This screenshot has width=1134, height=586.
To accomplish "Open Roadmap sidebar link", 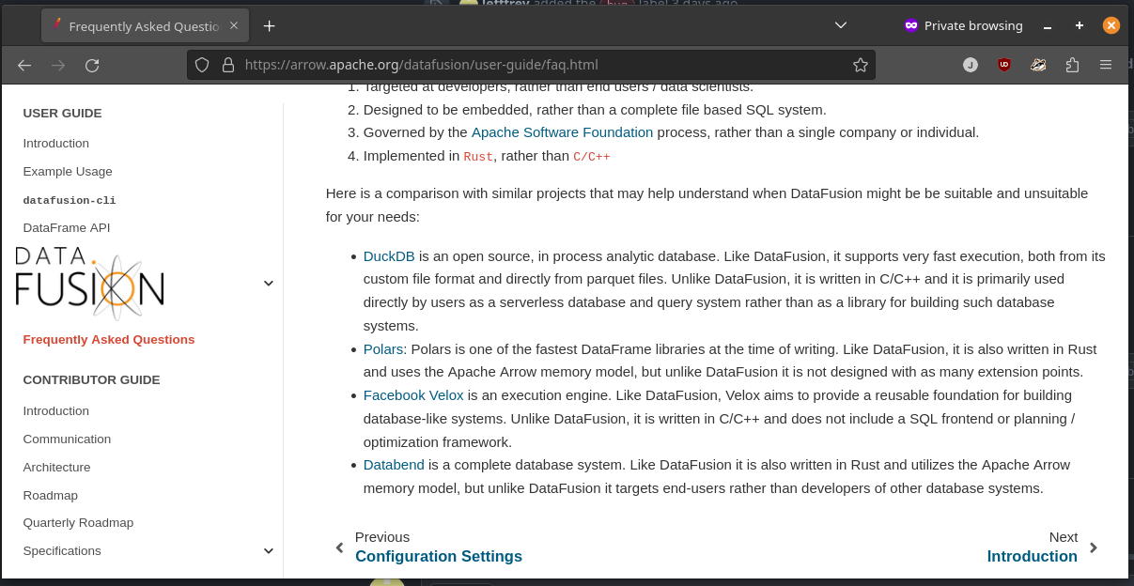I will click(x=51, y=496).
